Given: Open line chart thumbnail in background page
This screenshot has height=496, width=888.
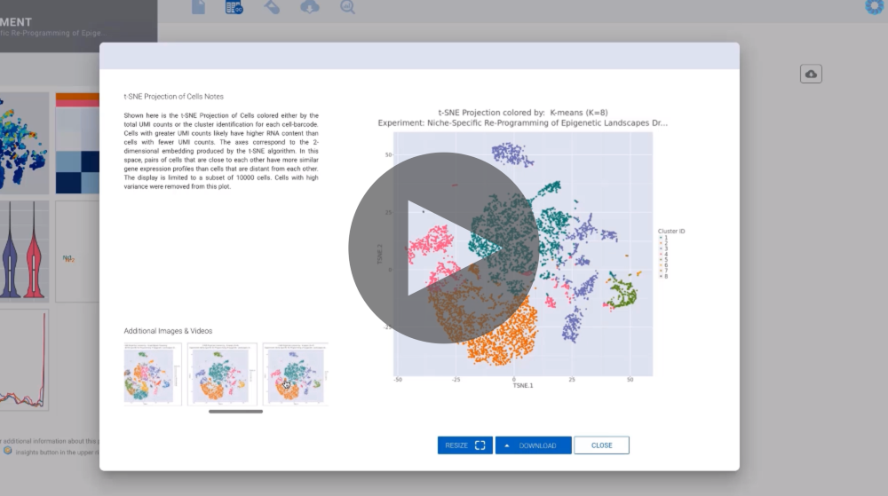Looking at the screenshot, I should 24,359.
